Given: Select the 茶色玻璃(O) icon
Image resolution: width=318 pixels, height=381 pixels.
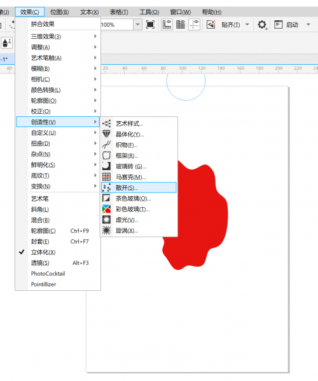Looking at the screenshot, I should 106,198.
